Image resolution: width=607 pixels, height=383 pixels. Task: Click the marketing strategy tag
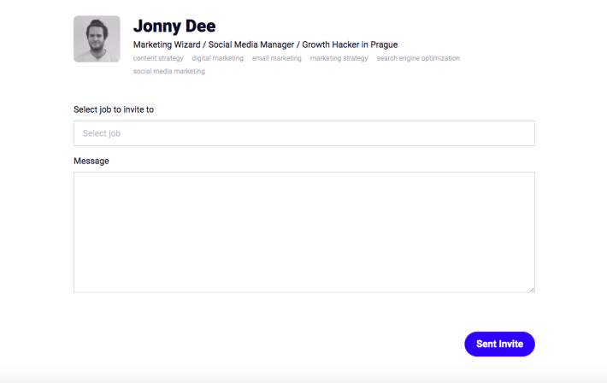pos(339,58)
